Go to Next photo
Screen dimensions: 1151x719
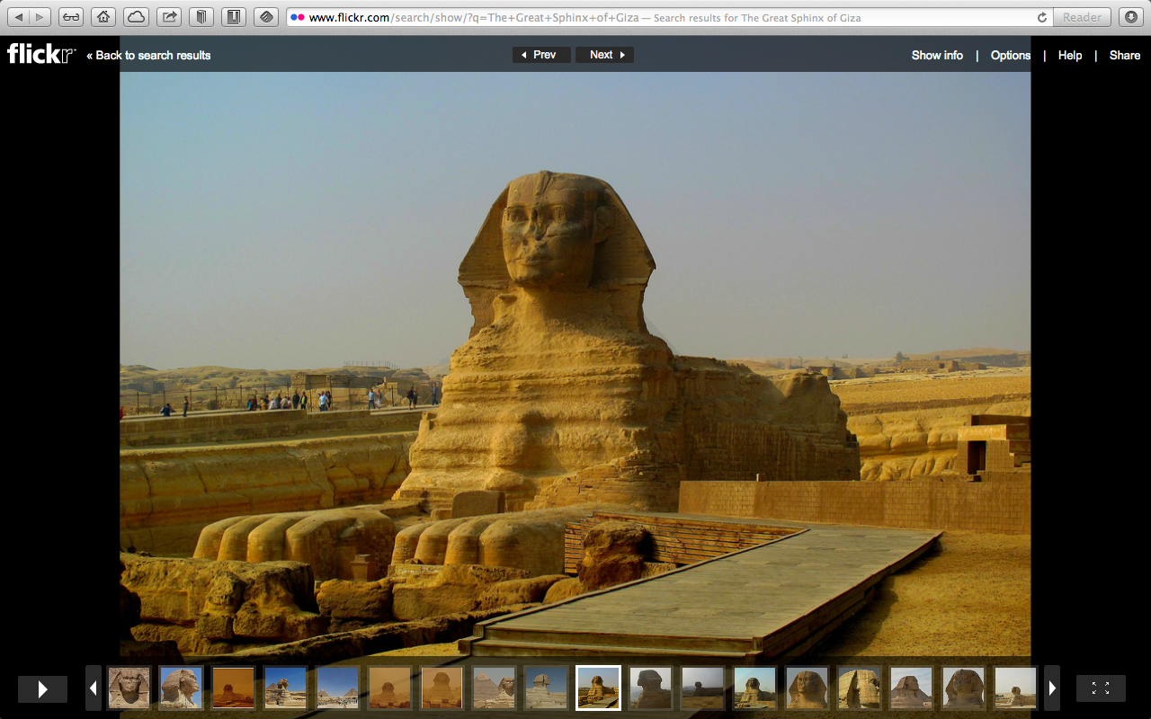click(x=604, y=54)
